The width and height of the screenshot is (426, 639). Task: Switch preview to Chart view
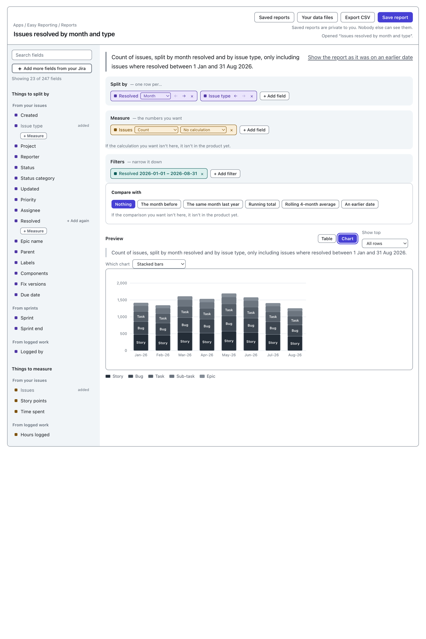347,239
